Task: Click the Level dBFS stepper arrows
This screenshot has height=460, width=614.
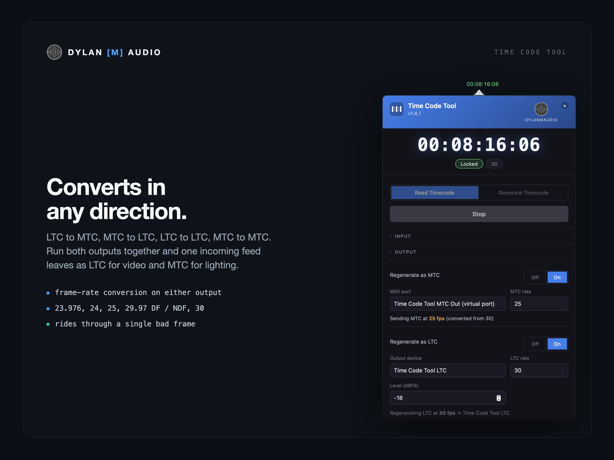Action: 498,398
